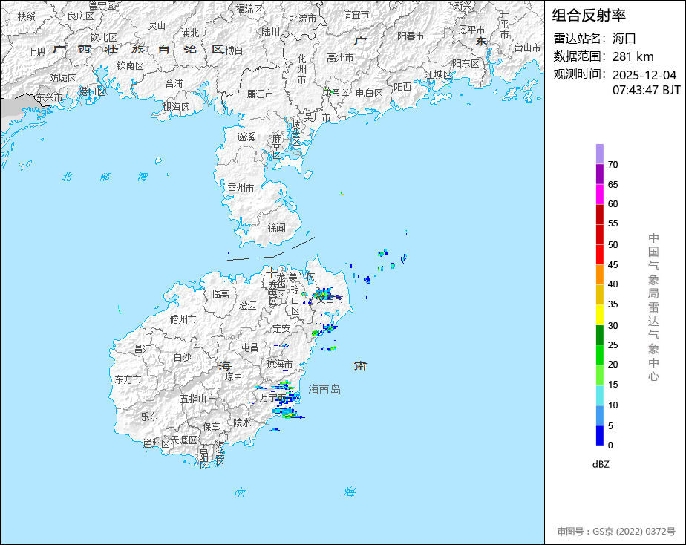The image size is (686, 545).
Task: Click the dark green 25–30 legend swatch
Action: 600,335
